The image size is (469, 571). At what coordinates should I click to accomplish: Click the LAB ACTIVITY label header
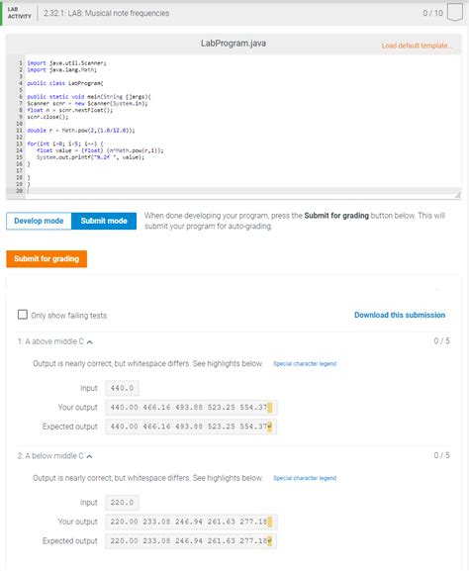click(x=20, y=13)
